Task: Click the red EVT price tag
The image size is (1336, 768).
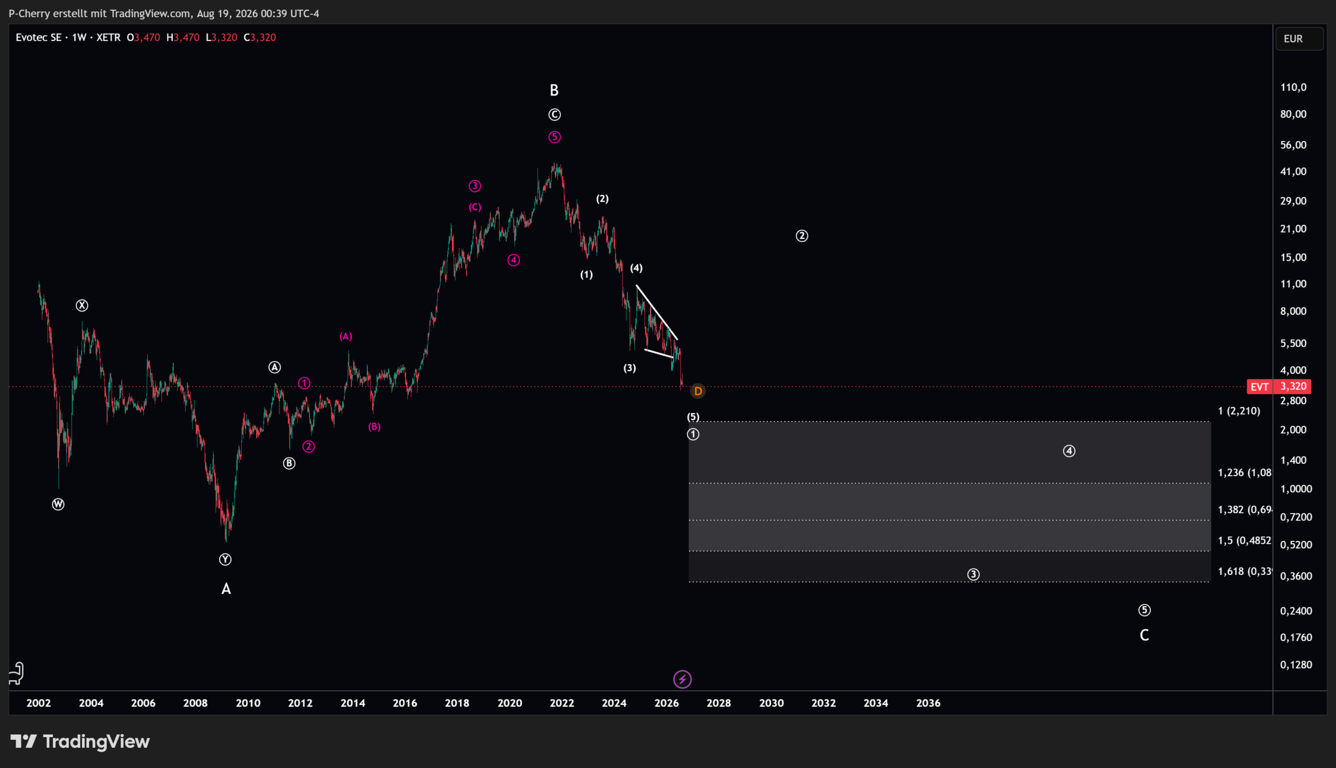Action: pyautogui.click(x=1279, y=387)
